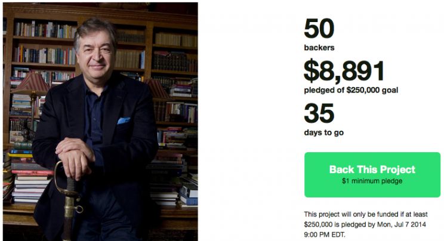Click the 9:00 PM EDT deadline time
Screen dimensions: 444x241
tap(325, 235)
